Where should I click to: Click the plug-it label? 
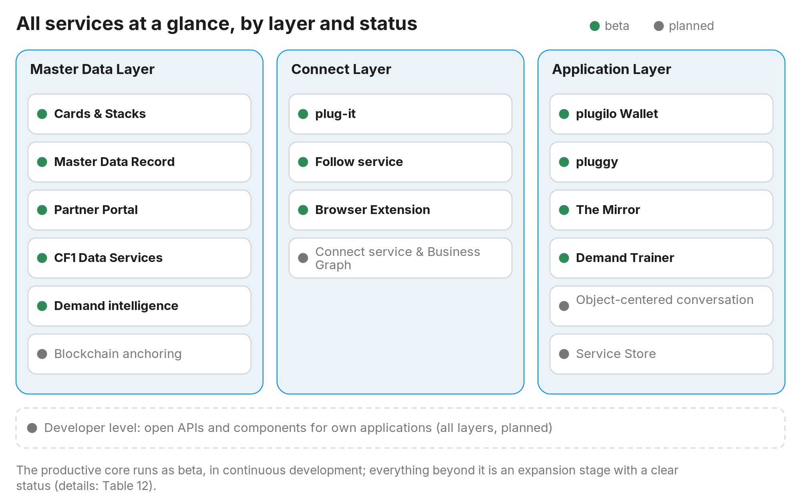[x=335, y=114]
